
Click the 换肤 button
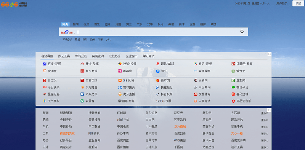298,3
